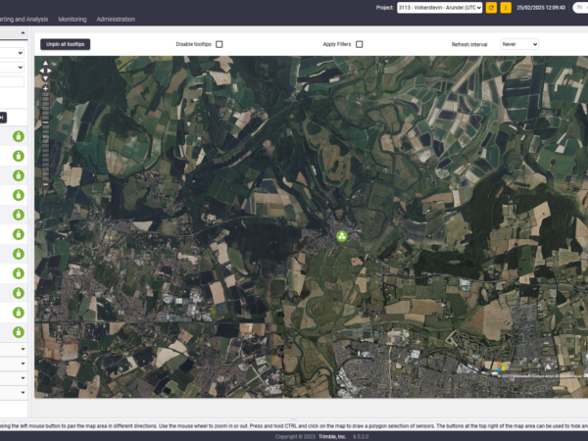Click the Project: label in header

[385, 8]
